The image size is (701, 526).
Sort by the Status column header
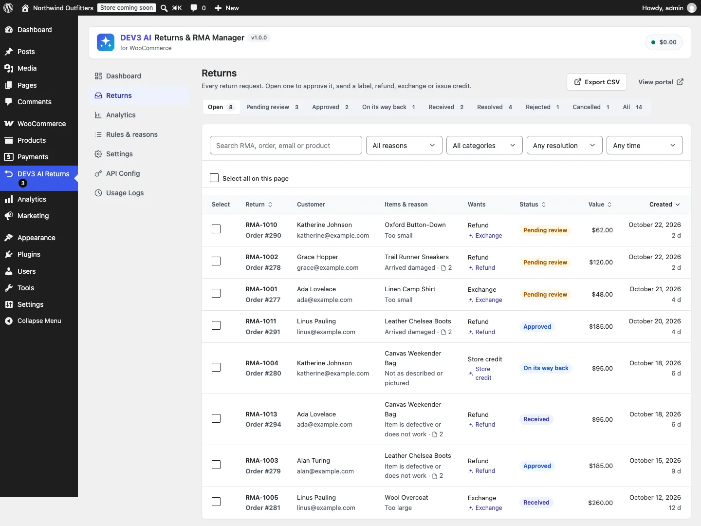(x=533, y=205)
